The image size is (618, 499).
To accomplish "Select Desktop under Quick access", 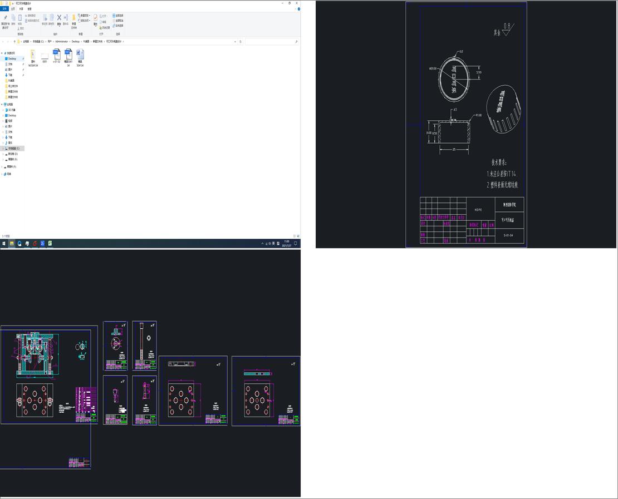I will tap(12, 58).
